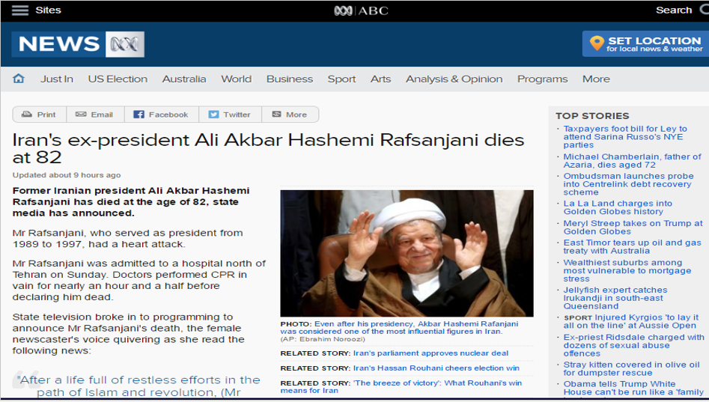The height and width of the screenshot is (402, 709).
Task: Open the More navigation menu
Action: (596, 79)
